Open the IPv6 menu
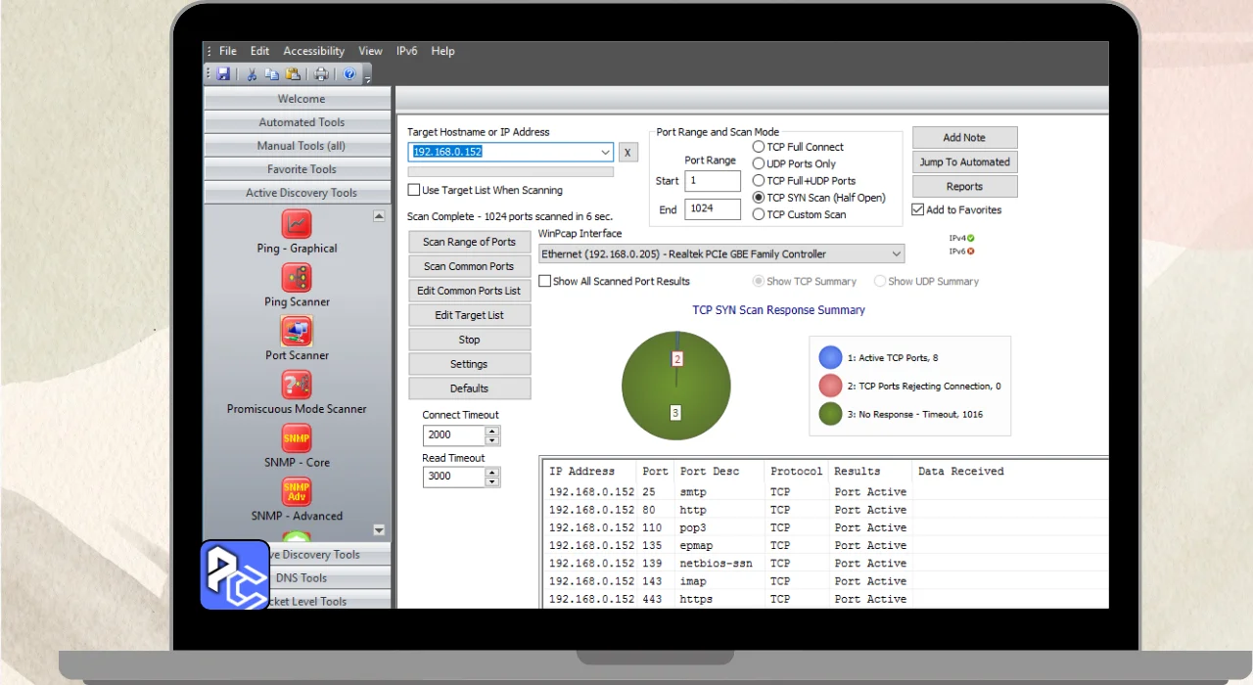 click(x=406, y=51)
